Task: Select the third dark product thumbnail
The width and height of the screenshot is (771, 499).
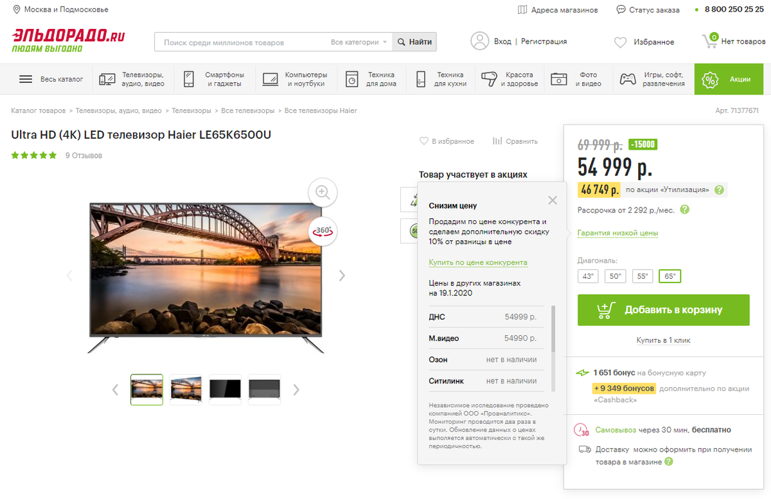Action: click(x=225, y=389)
